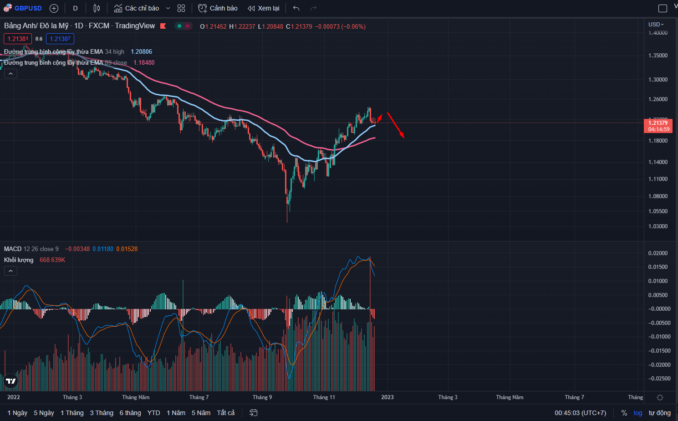
Task: Click the go to date calendar icon
Action: coord(254,413)
